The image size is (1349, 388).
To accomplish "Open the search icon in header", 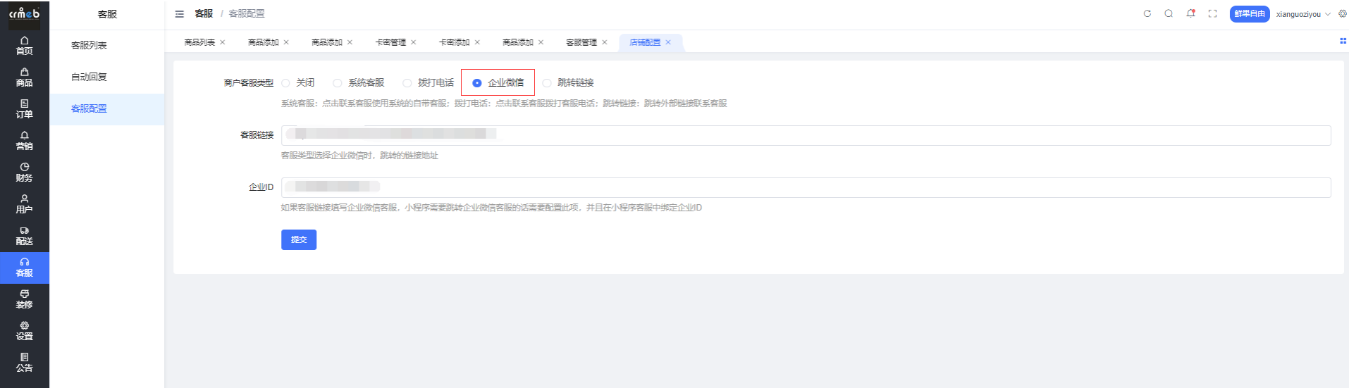I will coord(1169,13).
